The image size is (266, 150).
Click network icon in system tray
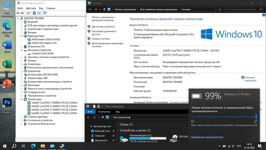pyautogui.click(x=229, y=146)
